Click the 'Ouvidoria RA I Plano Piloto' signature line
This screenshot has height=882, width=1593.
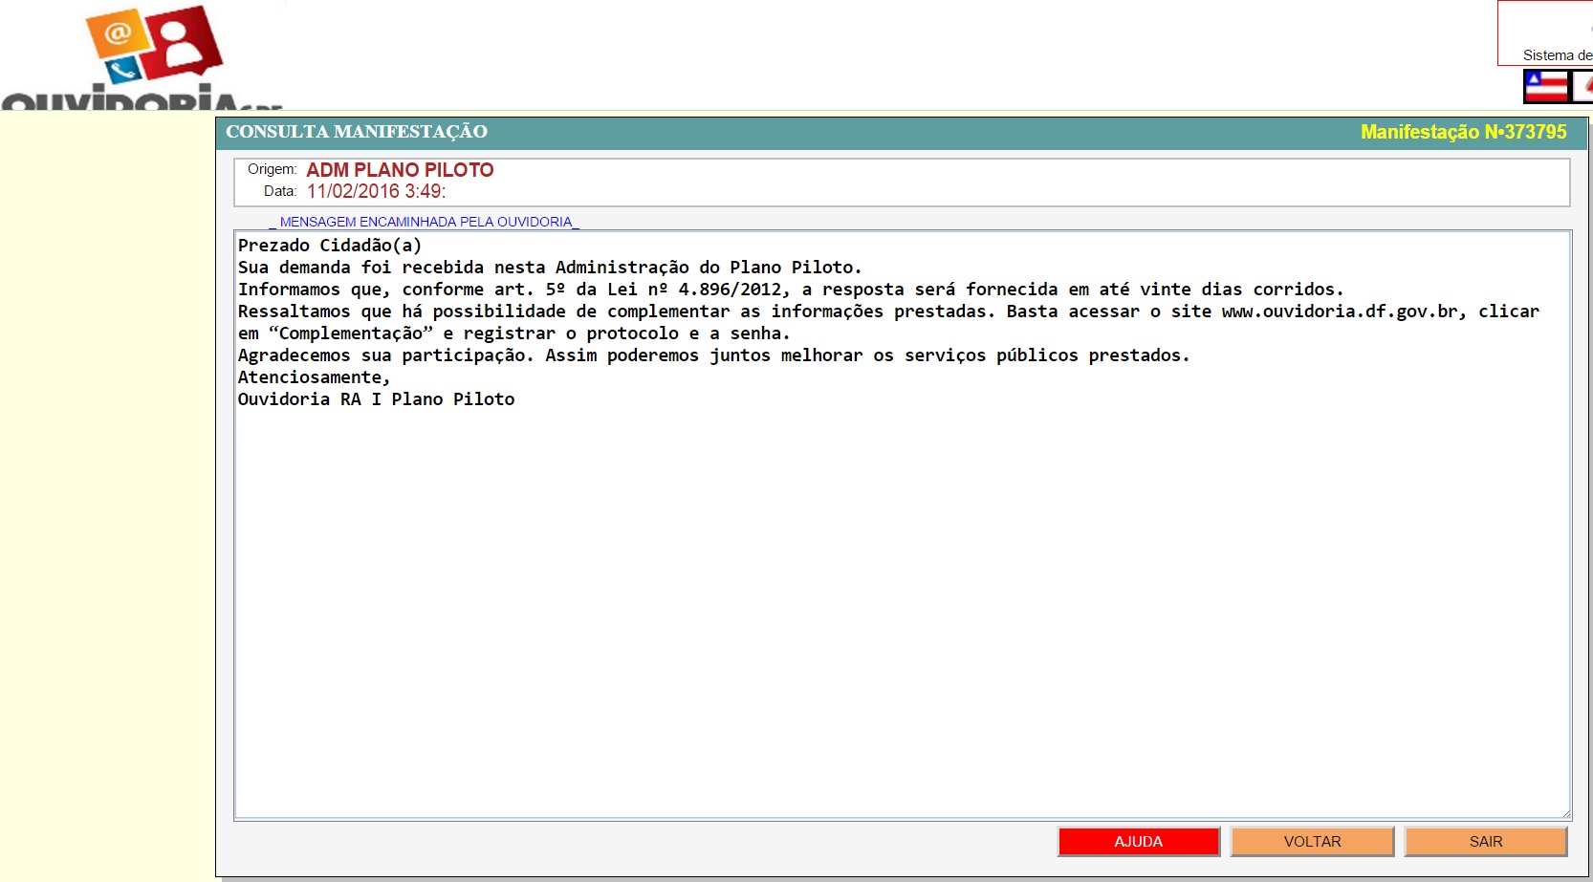point(376,399)
